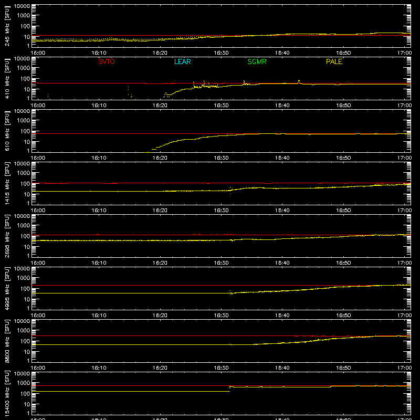
Task: Click the 16:40 time label under 4995 MHz plot
Action: (282, 316)
